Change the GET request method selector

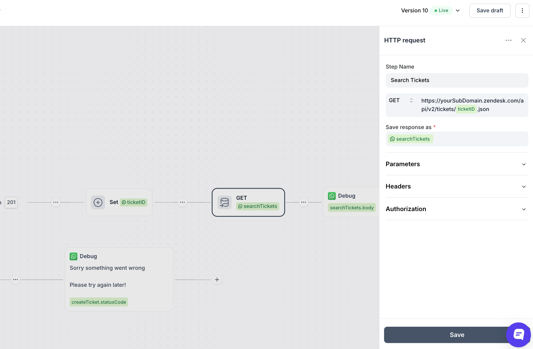(x=401, y=100)
